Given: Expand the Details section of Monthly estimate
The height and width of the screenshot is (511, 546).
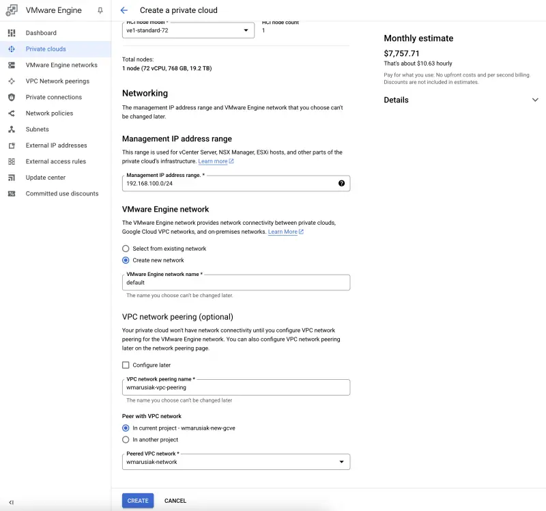Looking at the screenshot, I should pyautogui.click(x=534, y=100).
